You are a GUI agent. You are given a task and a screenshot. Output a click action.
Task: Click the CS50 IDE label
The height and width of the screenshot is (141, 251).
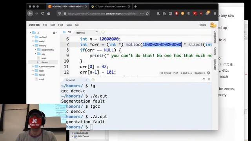pyautogui.click(x=34, y=25)
